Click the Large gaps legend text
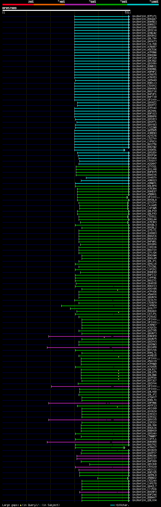Viewport: 161px width, 507px height. click(31, 505)
